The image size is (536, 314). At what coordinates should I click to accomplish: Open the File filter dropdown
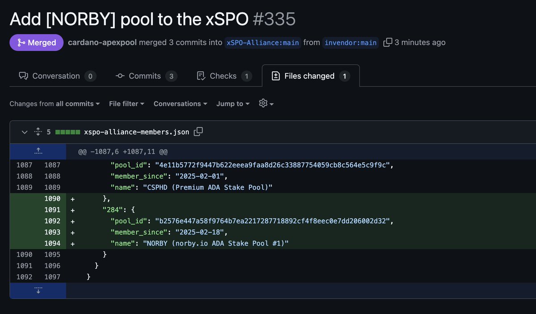(x=126, y=104)
